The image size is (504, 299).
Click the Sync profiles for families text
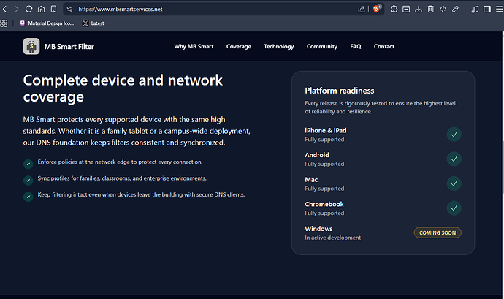pyautogui.click(x=122, y=178)
